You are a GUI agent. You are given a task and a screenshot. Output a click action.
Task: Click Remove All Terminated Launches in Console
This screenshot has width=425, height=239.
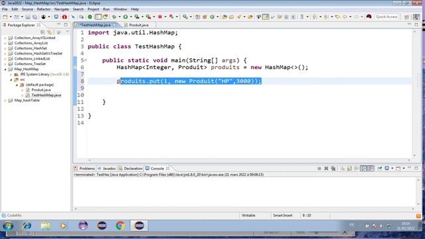333,168
